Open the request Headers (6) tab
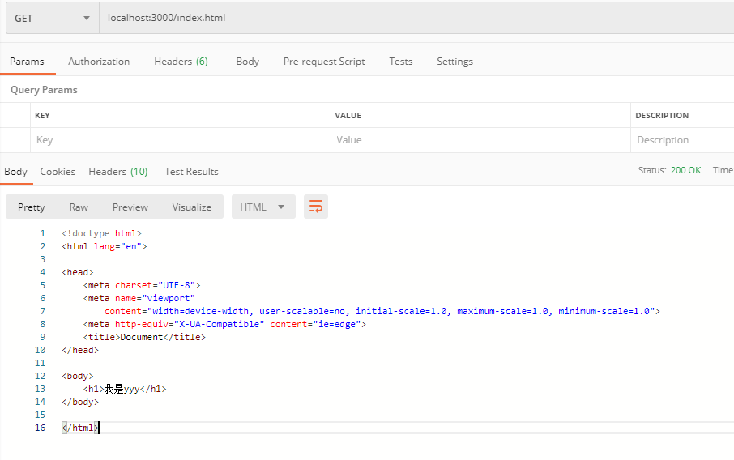734x460 pixels. [181, 62]
